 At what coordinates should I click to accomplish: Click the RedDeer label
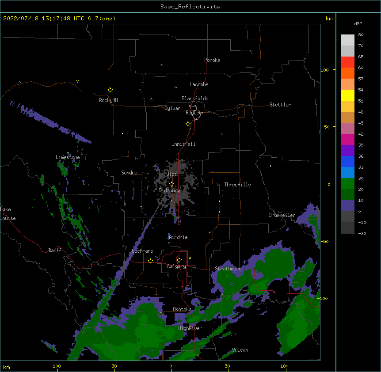coord(194,113)
